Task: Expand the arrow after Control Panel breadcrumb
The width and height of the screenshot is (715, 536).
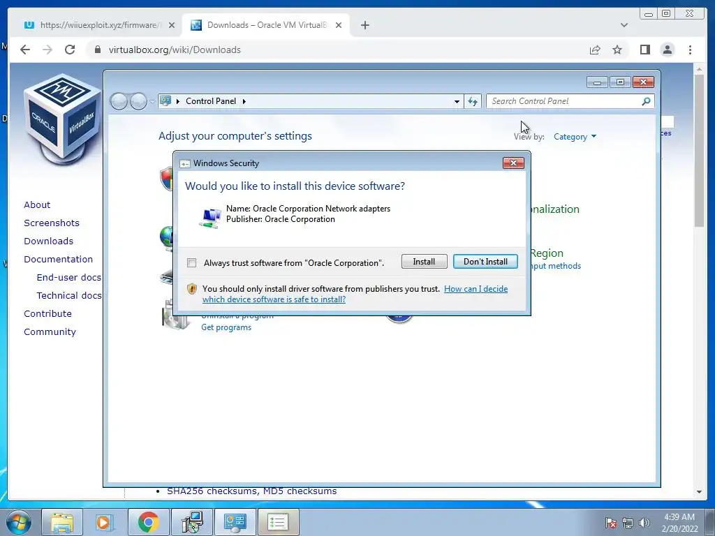Action: tap(244, 101)
